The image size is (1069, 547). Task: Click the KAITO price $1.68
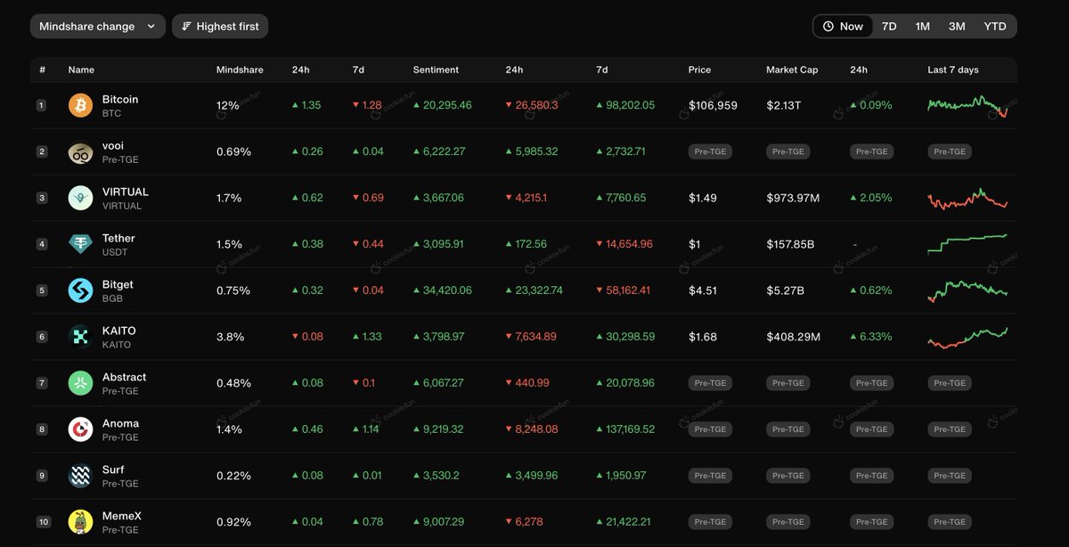click(x=703, y=337)
